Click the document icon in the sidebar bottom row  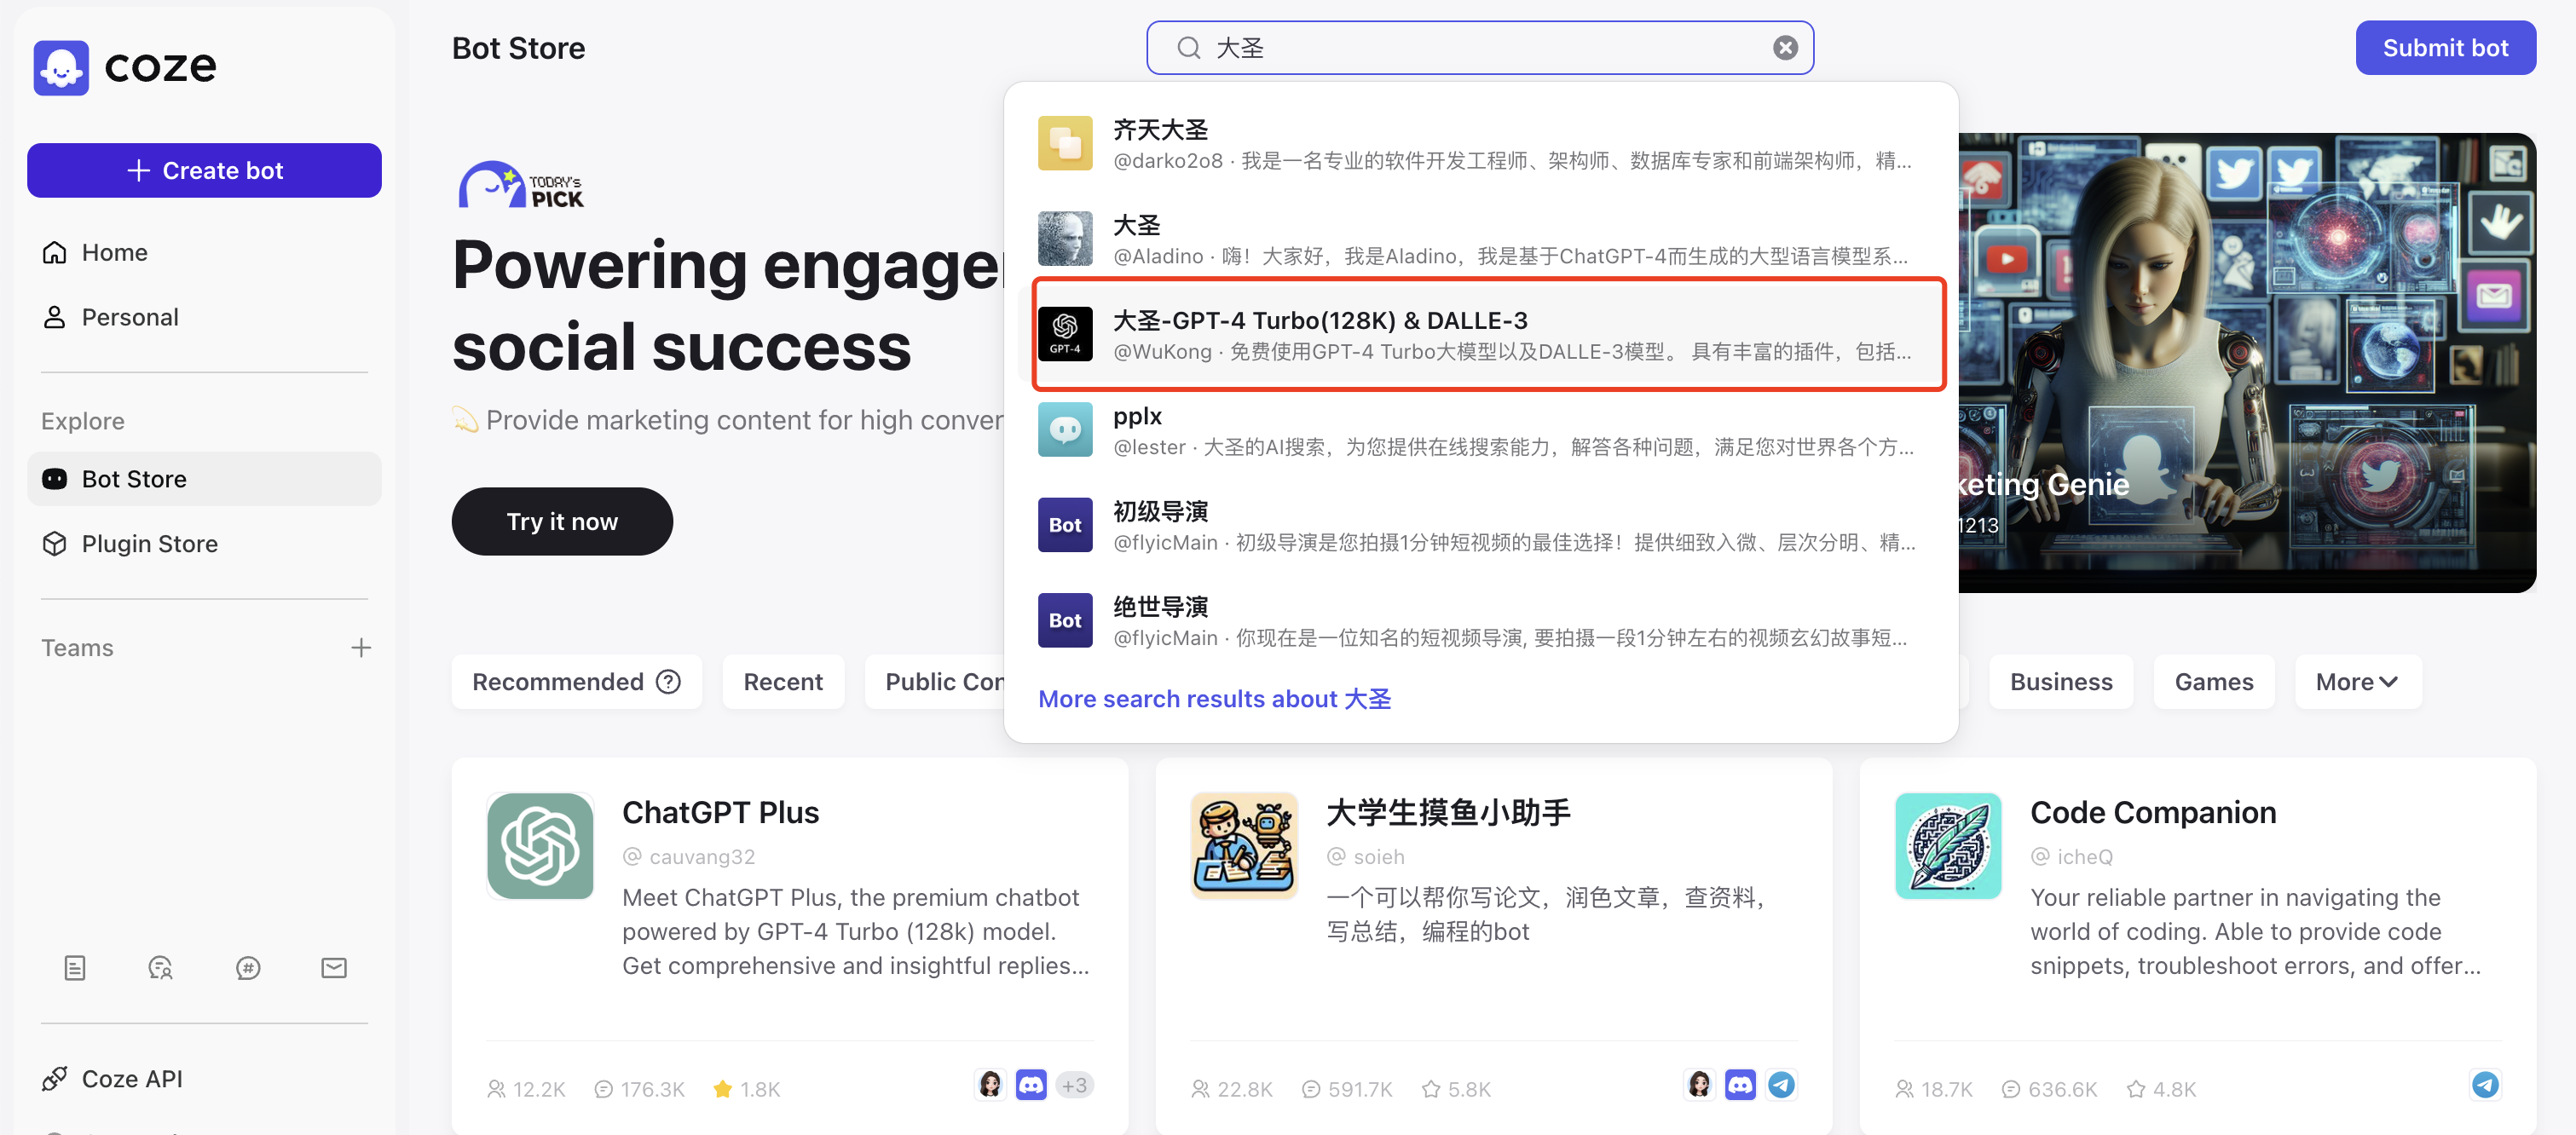pyautogui.click(x=75, y=967)
